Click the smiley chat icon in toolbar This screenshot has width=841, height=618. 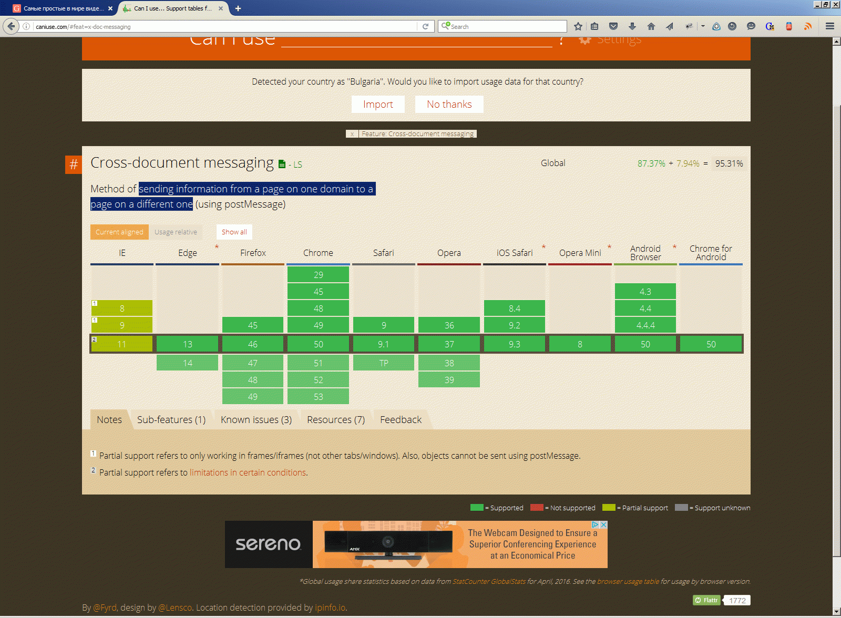point(751,26)
